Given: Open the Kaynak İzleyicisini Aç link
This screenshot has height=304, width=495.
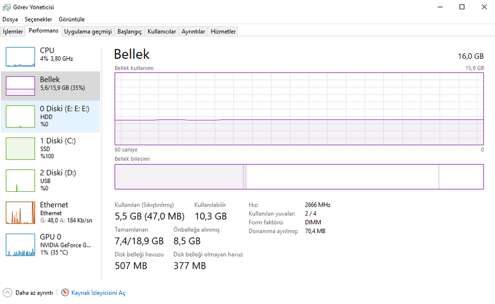Looking at the screenshot, I should 98,293.
